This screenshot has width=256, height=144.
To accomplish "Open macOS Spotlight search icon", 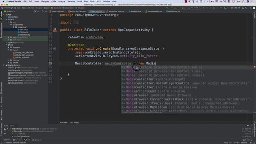I will click(243, 2).
